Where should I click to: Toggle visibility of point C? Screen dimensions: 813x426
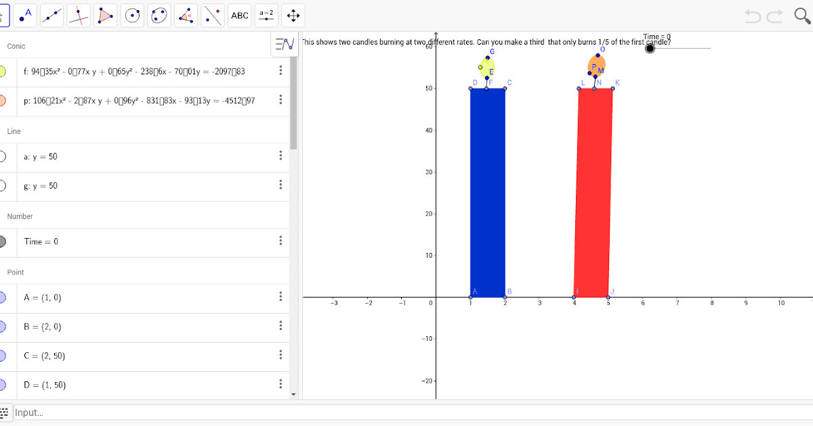1,356
